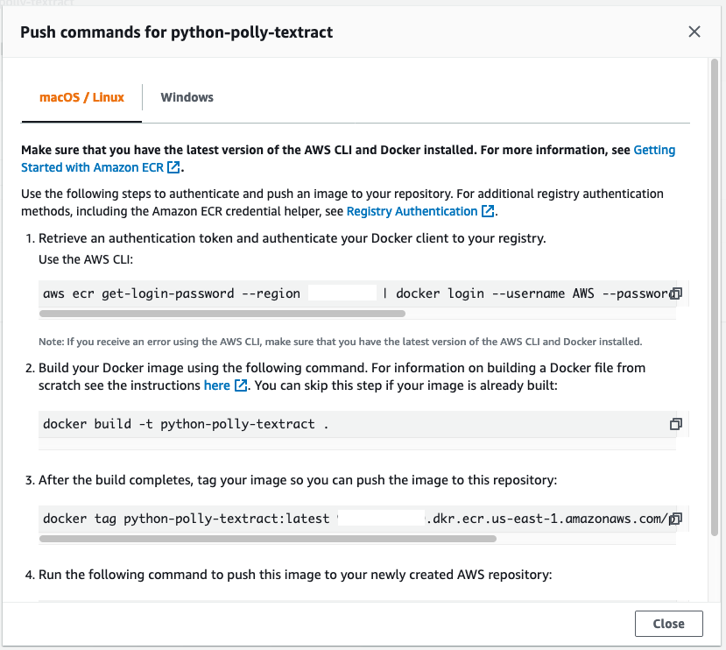Click horizontal scrollbar under docker tag command
Viewport: 726px width, 650px height.
pos(268,539)
